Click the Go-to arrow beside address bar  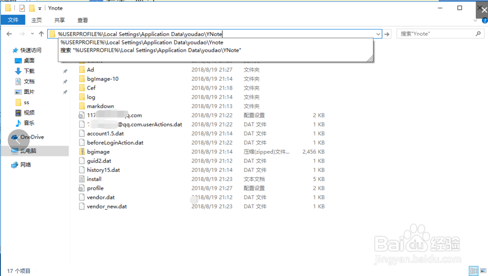[387, 34]
